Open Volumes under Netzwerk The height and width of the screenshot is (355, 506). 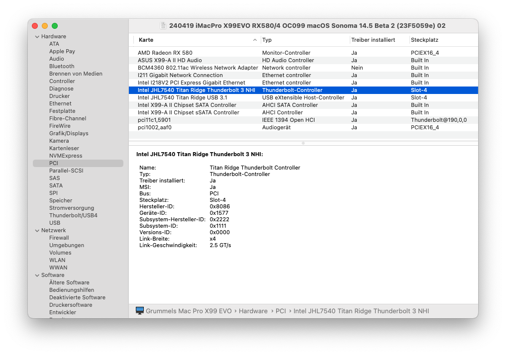(x=60, y=253)
